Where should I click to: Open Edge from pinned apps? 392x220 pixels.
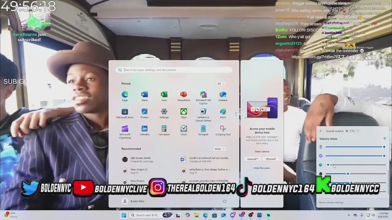point(125,96)
